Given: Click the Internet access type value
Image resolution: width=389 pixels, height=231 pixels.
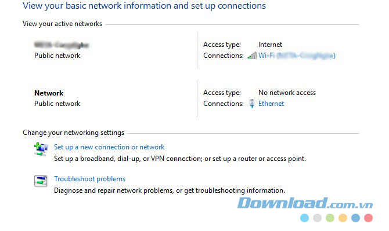Looking at the screenshot, I should (x=270, y=45).
